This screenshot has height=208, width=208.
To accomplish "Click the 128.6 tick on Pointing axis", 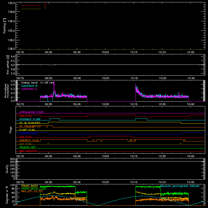I will coord(11,21).
